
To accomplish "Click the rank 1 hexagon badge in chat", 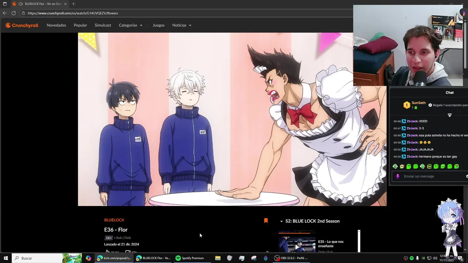I will pos(407,105).
